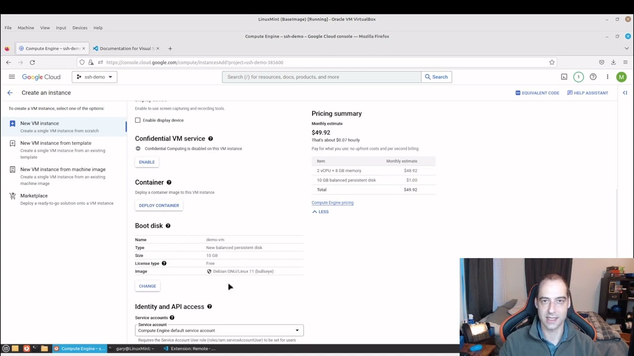Open the Compute Engine pricing link
The width and height of the screenshot is (634, 356).
[332, 203]
